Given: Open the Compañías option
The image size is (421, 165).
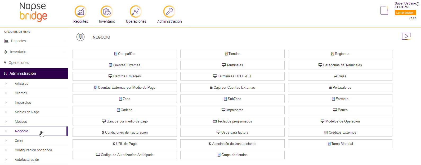Looking at the screenshot, I should [x=125, y=54].
